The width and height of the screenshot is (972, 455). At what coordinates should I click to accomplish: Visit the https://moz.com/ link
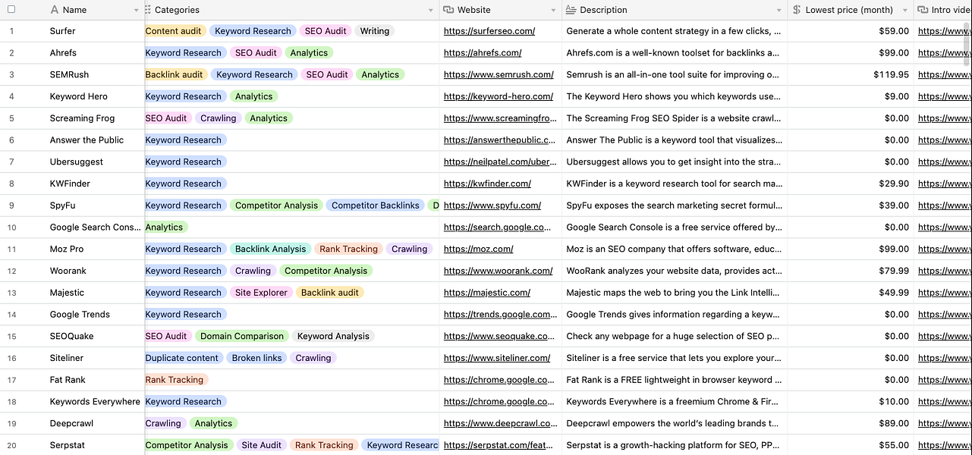point(479,249)
